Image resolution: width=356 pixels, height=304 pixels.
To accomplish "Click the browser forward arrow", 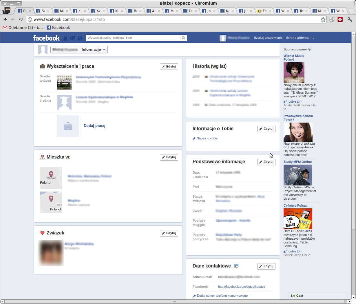I will pyautogui.click(x=13, y=19).
